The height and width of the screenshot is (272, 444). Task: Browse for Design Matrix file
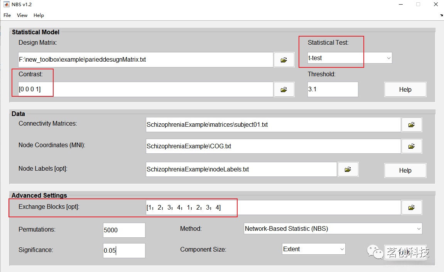pyautogui.click(x=284, y=60)
